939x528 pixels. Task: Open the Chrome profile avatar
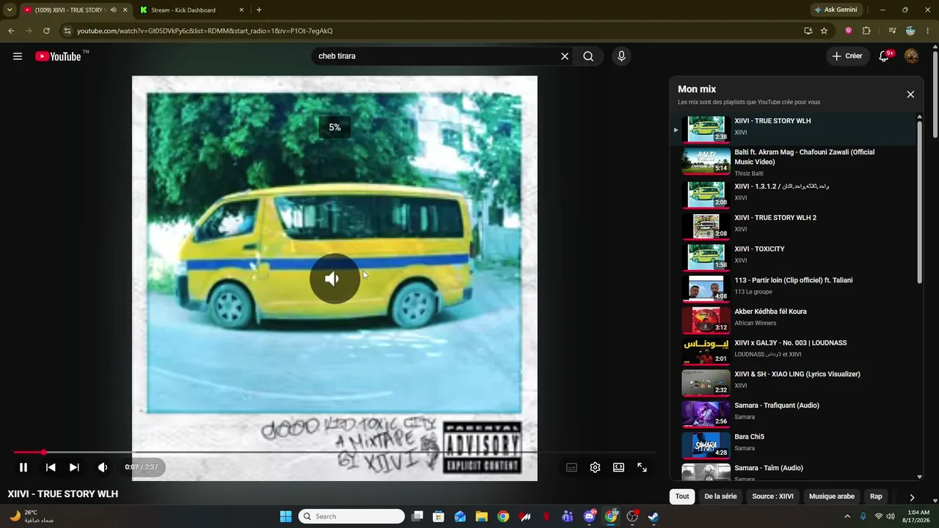point(910,31)
